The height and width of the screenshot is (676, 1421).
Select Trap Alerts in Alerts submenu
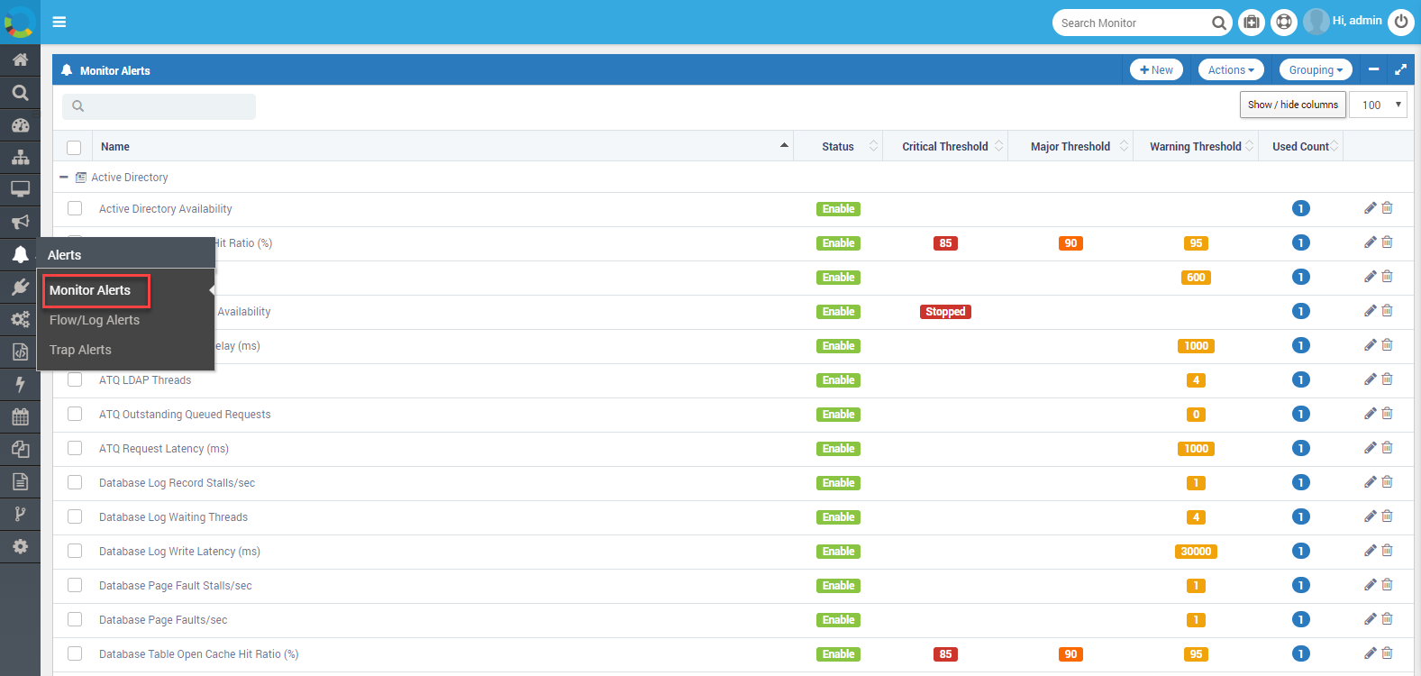pyautogui.click(x=80, y=350)
